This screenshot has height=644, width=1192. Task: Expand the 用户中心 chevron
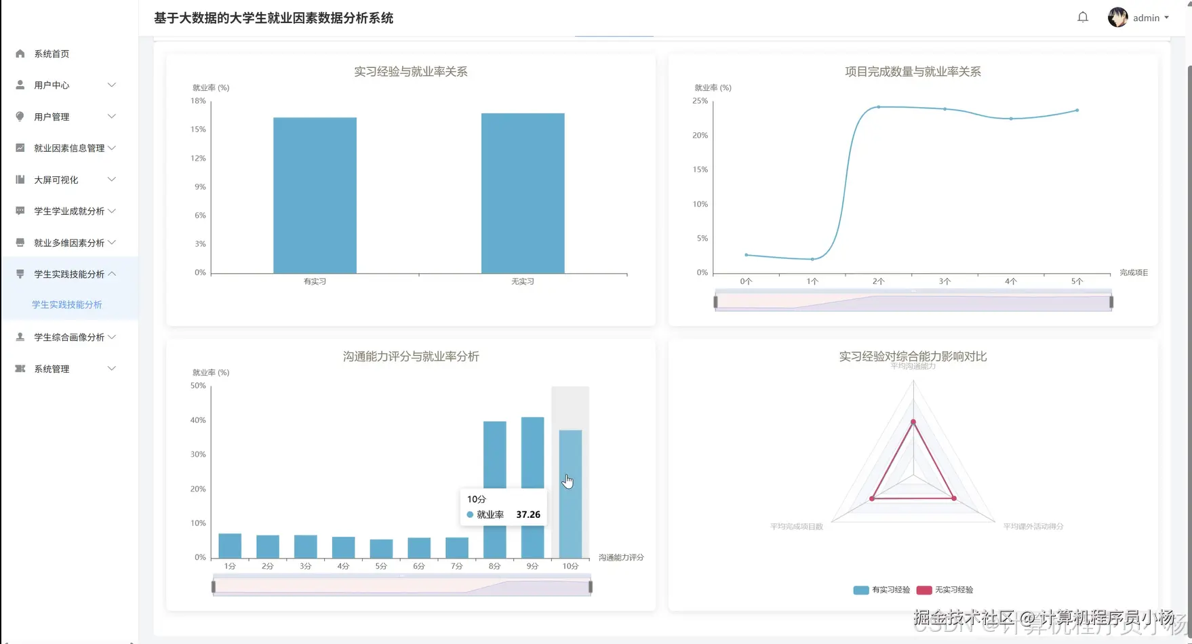(112, 85)
